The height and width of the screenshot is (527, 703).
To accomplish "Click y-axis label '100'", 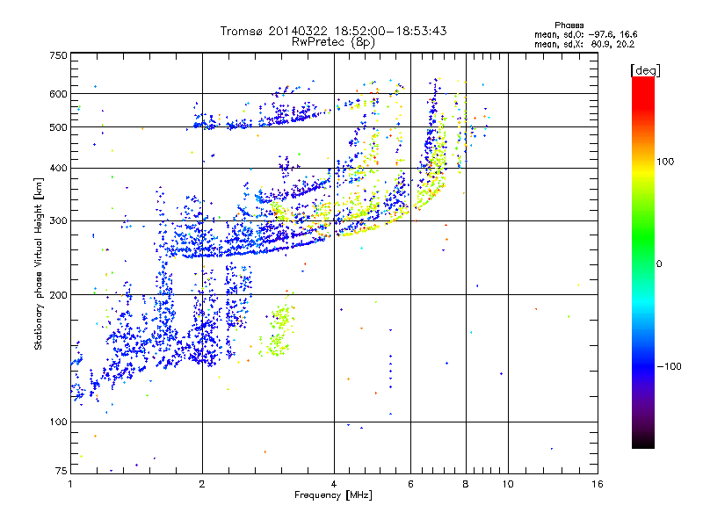I will 59,422.
